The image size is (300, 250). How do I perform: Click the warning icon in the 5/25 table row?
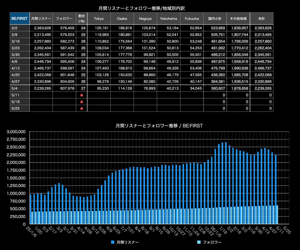click(81, 108)
